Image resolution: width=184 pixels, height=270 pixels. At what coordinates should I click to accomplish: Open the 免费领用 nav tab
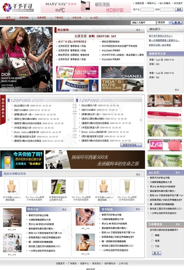[x=42, y=18]
